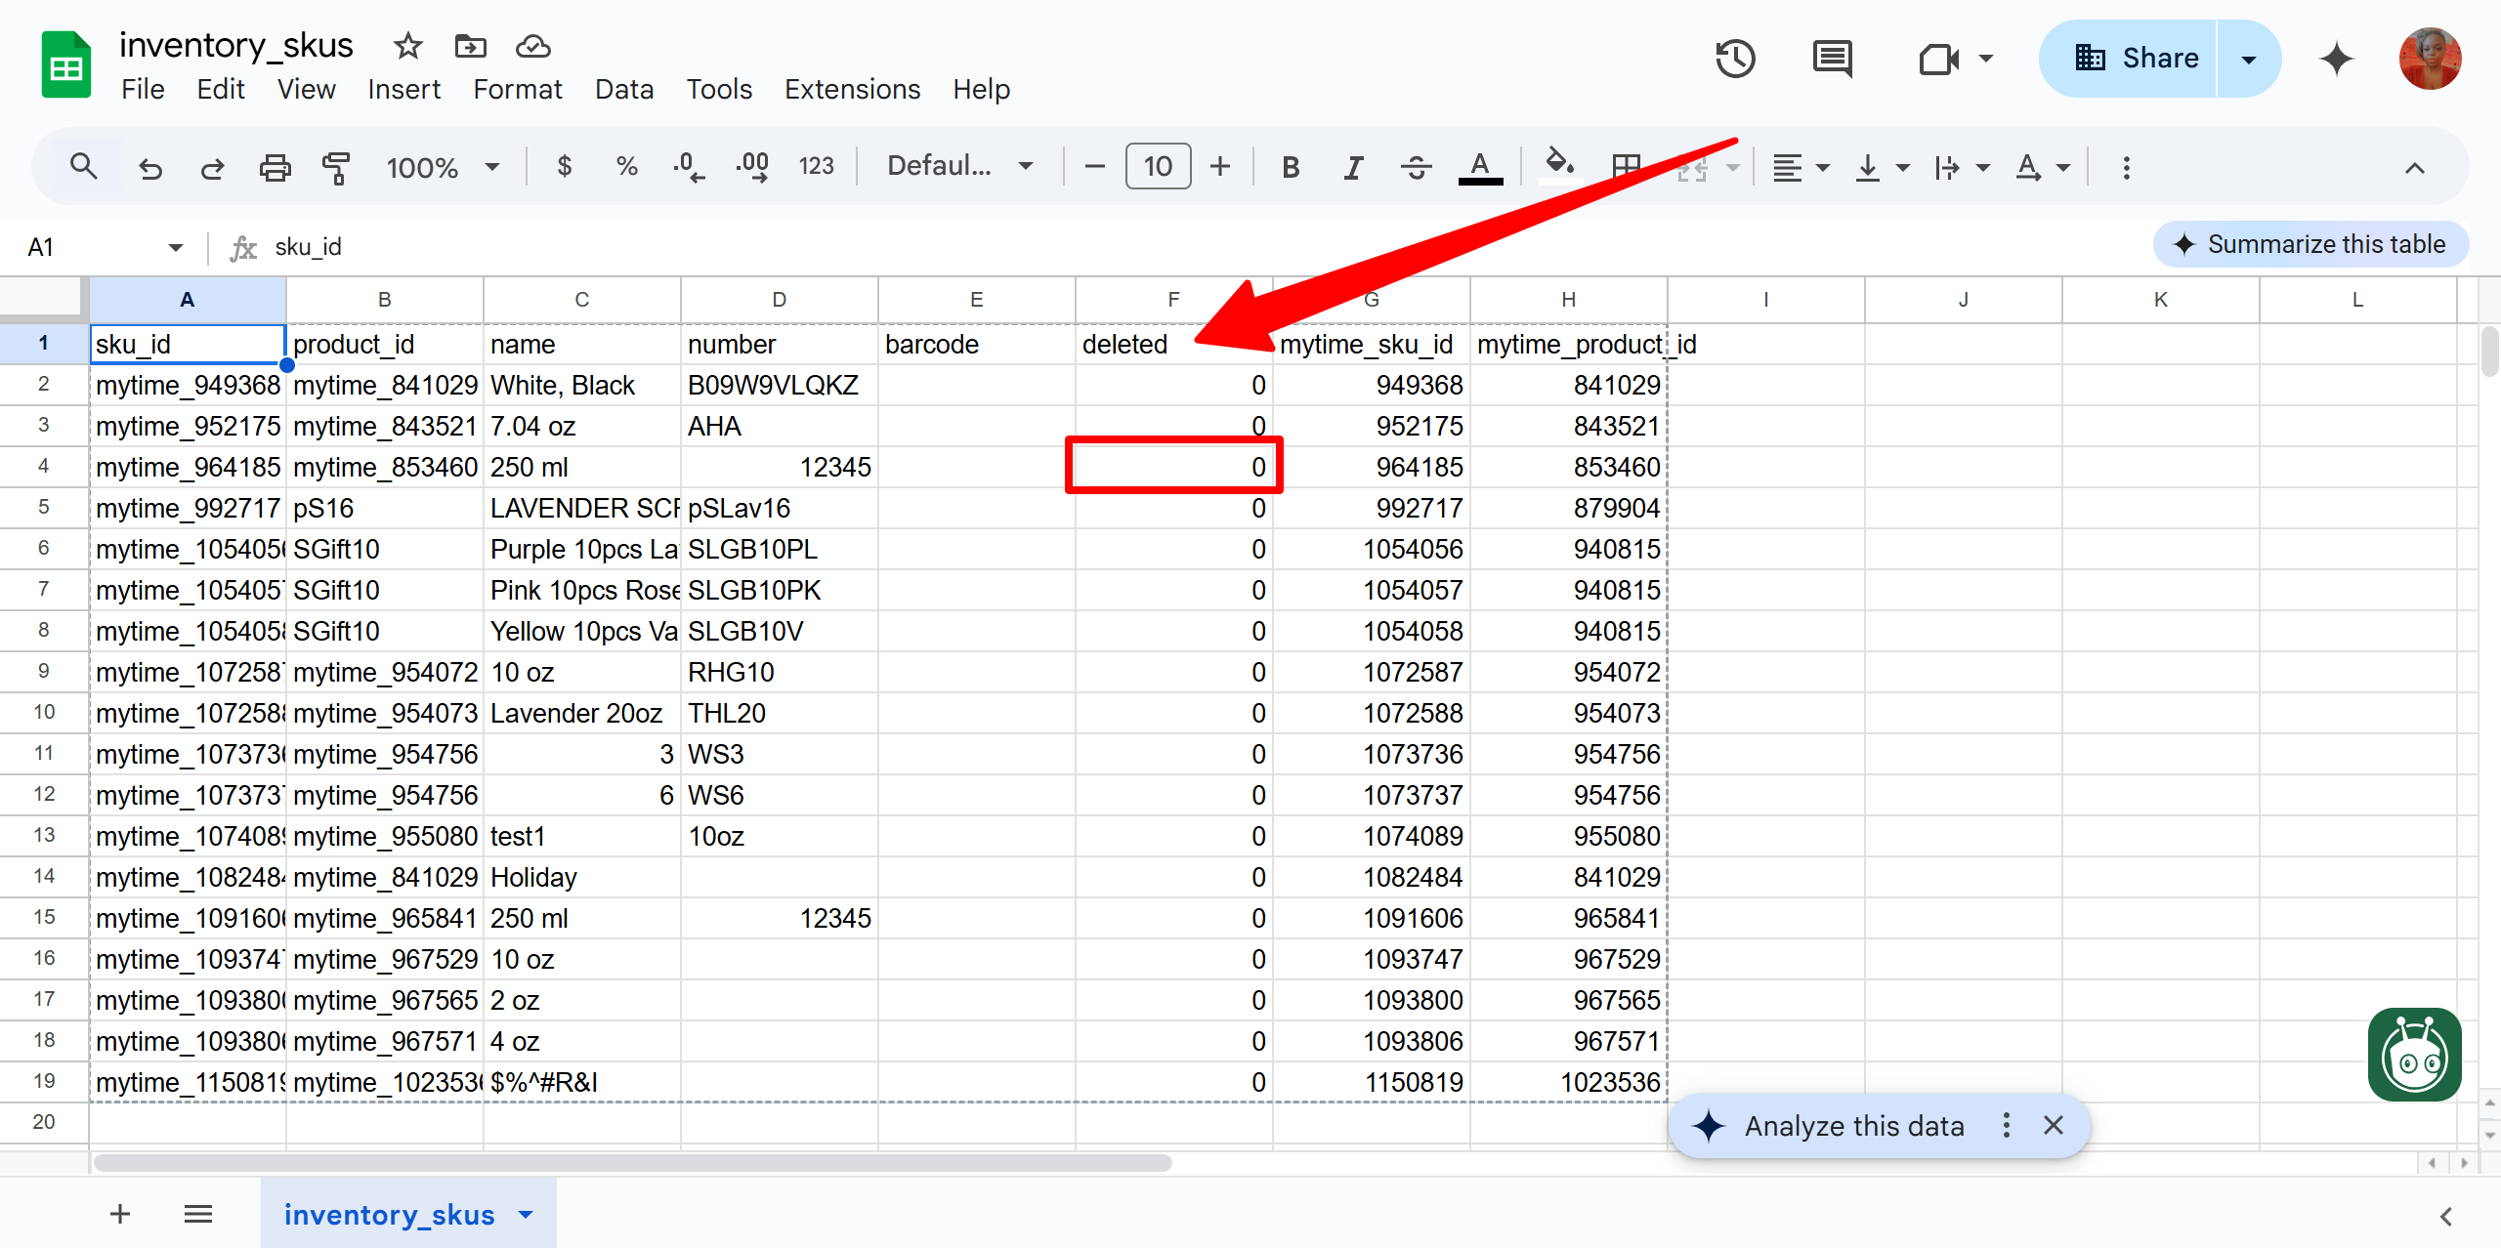Open the Extensions menu
The width and height of the screenshot is (2501, 1248).
(852, 89)
